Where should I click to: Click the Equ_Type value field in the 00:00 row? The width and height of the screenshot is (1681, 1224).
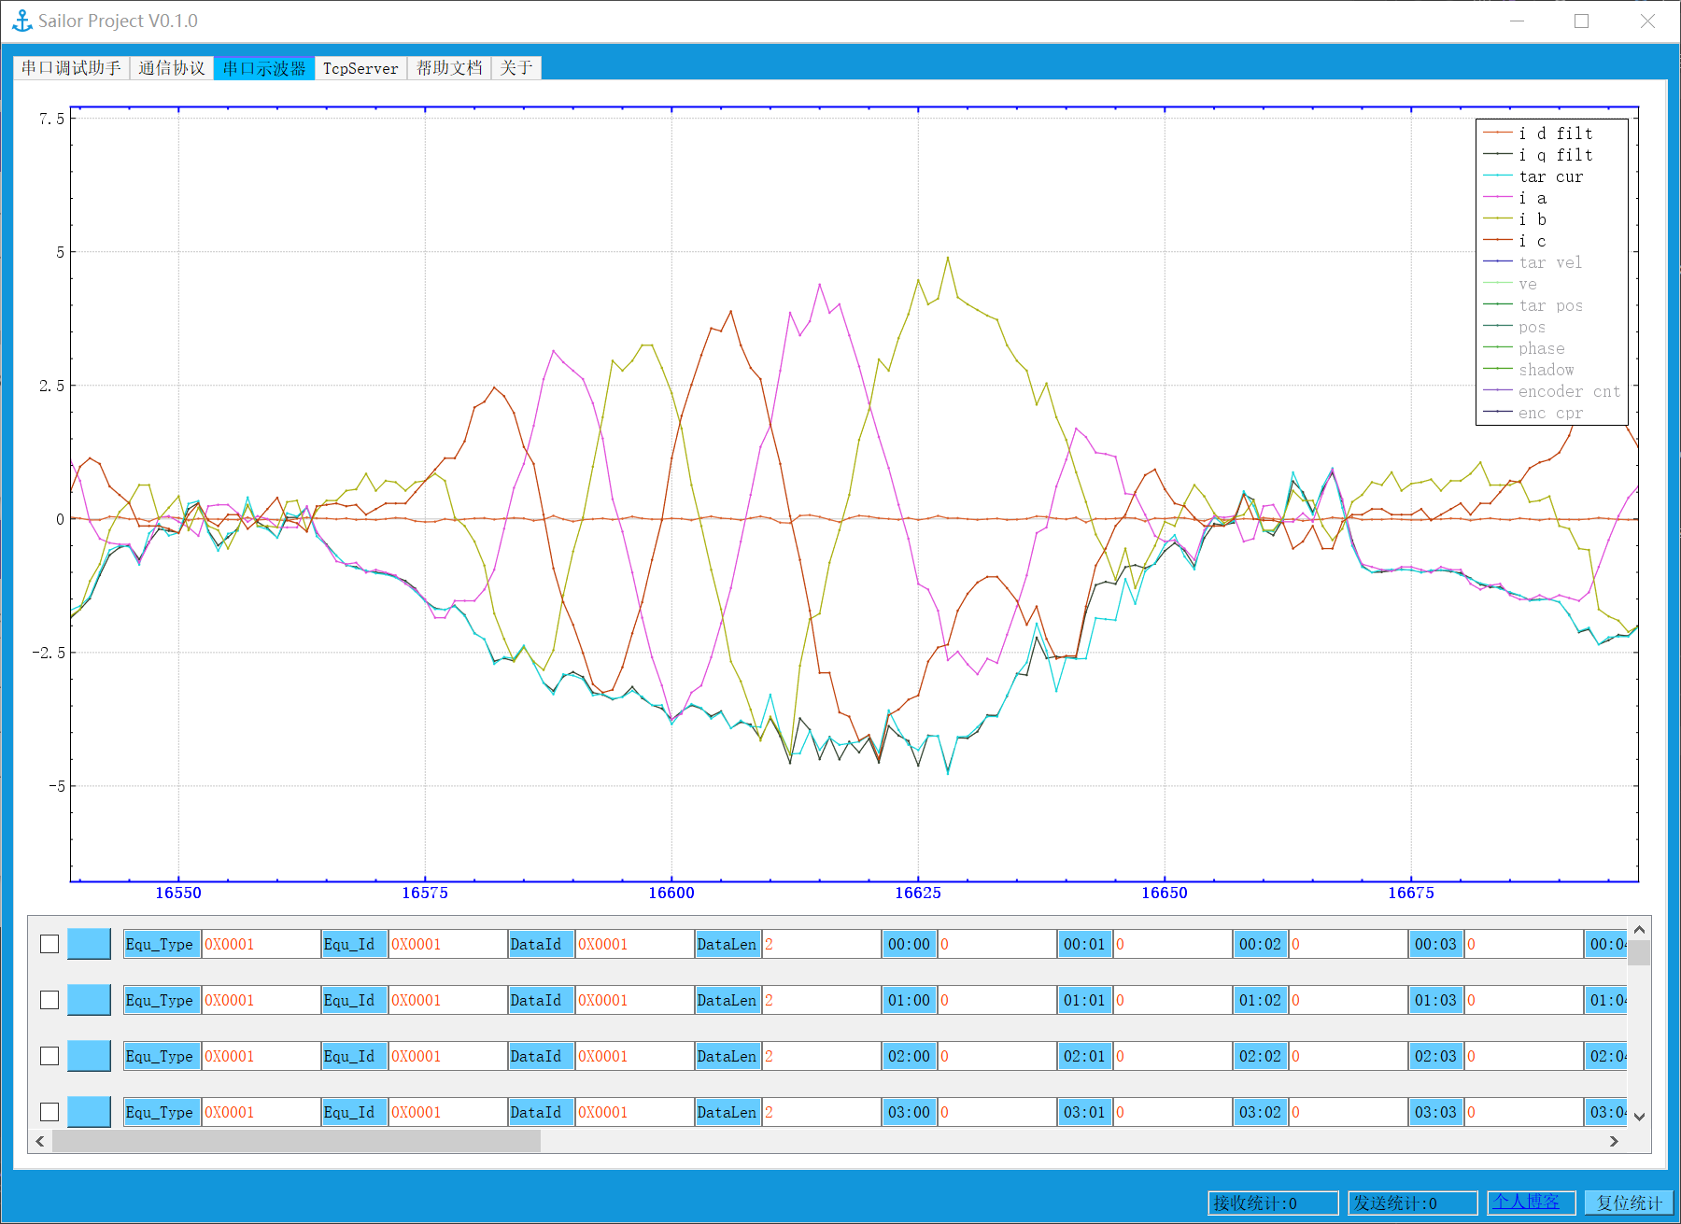pos(261,944)
